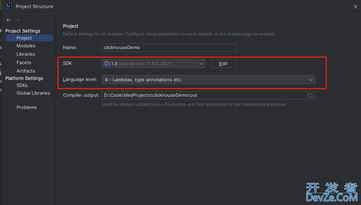This screenshot has height=205, width=361.
Task: Click the forward navigation arrow icon
Action: [x=18, y=20]
